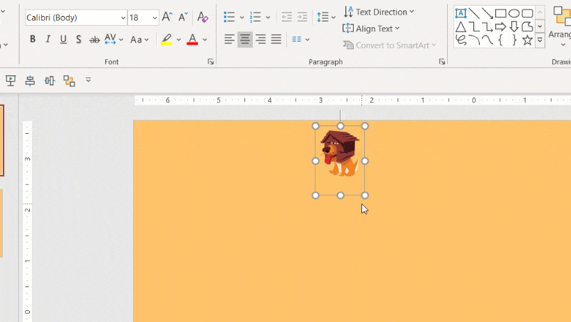
Task: Select Rectangle shape
Action: (x=501, y=13)
